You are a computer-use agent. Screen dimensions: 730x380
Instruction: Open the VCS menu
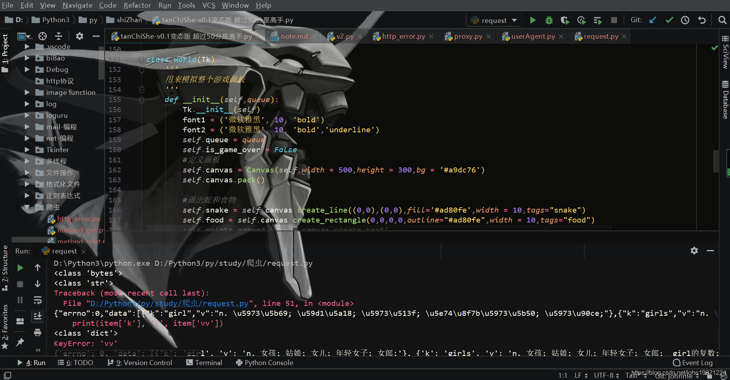pyautogui.click(x=209, y=5)
